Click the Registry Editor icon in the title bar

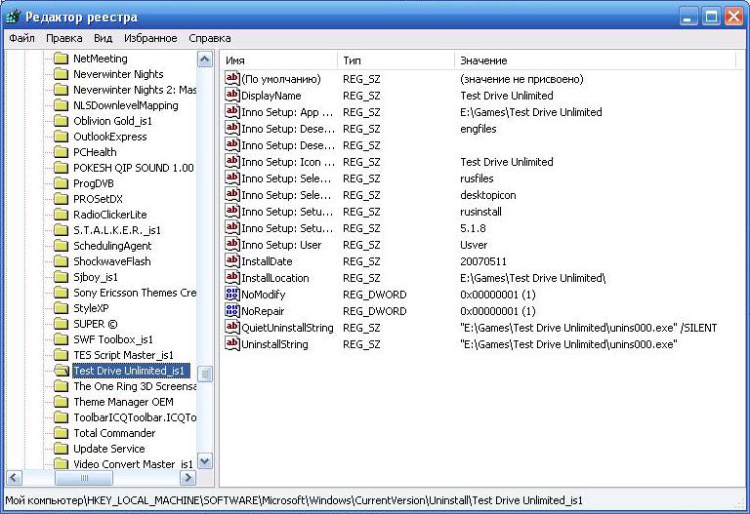(x=14, y=17)
